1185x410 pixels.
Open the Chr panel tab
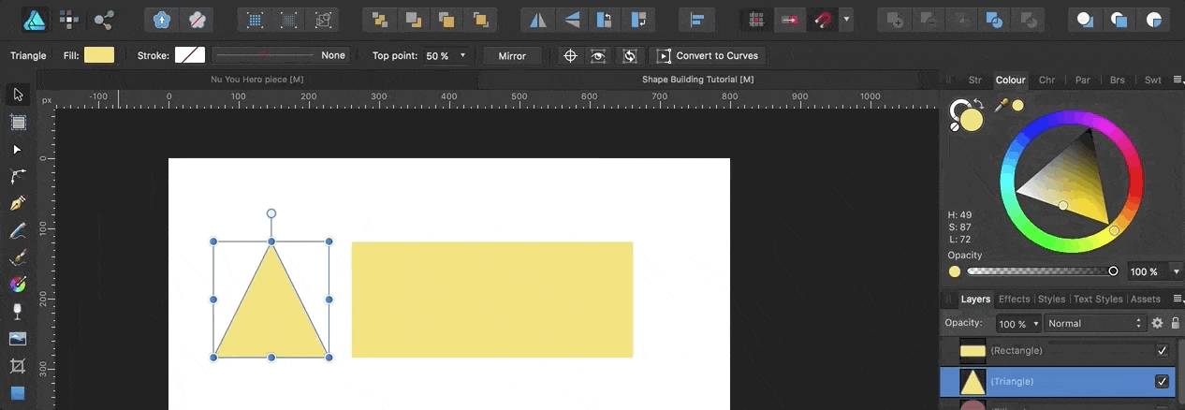(1046, 81)
